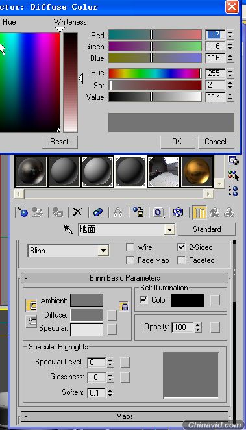This screenshot has width=246, height=430.
Task: Click Diffuse map slot button
Action: point(112,316)
